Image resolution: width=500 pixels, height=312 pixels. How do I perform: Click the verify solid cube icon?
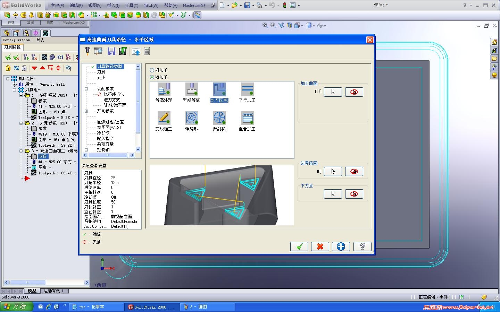click(52, 57)
